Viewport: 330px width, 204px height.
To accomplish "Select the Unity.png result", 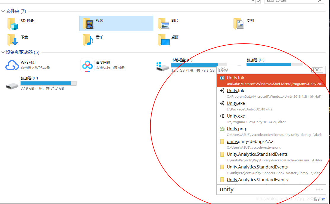I will point(271,131).
